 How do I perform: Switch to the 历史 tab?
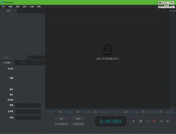pyautogui.click(x=38, y=63)
